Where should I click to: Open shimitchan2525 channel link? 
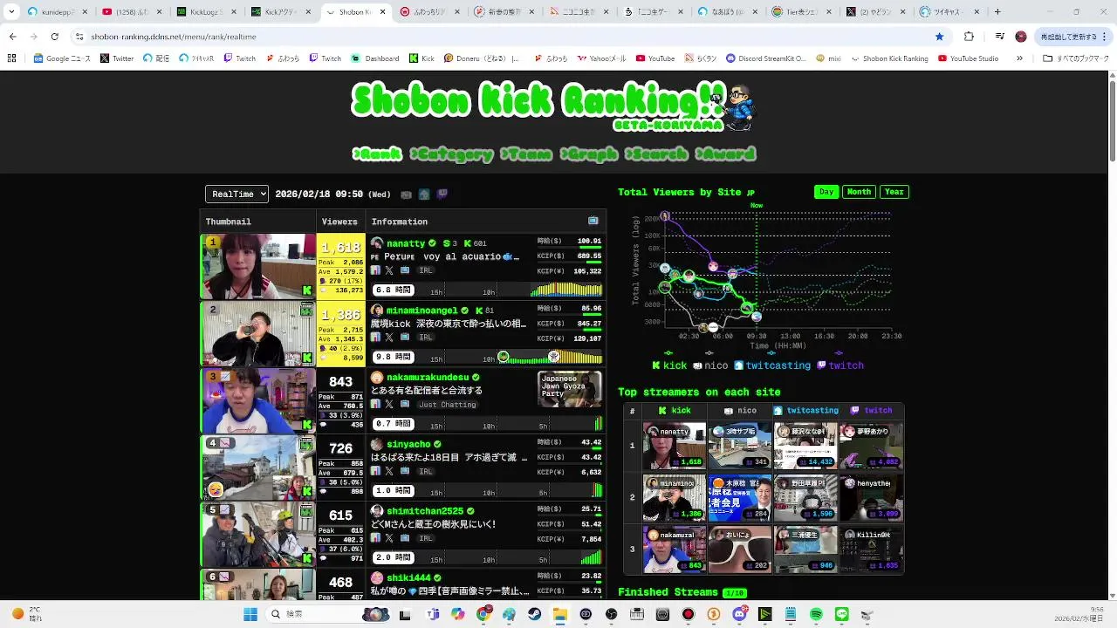[x=425, y=511]
